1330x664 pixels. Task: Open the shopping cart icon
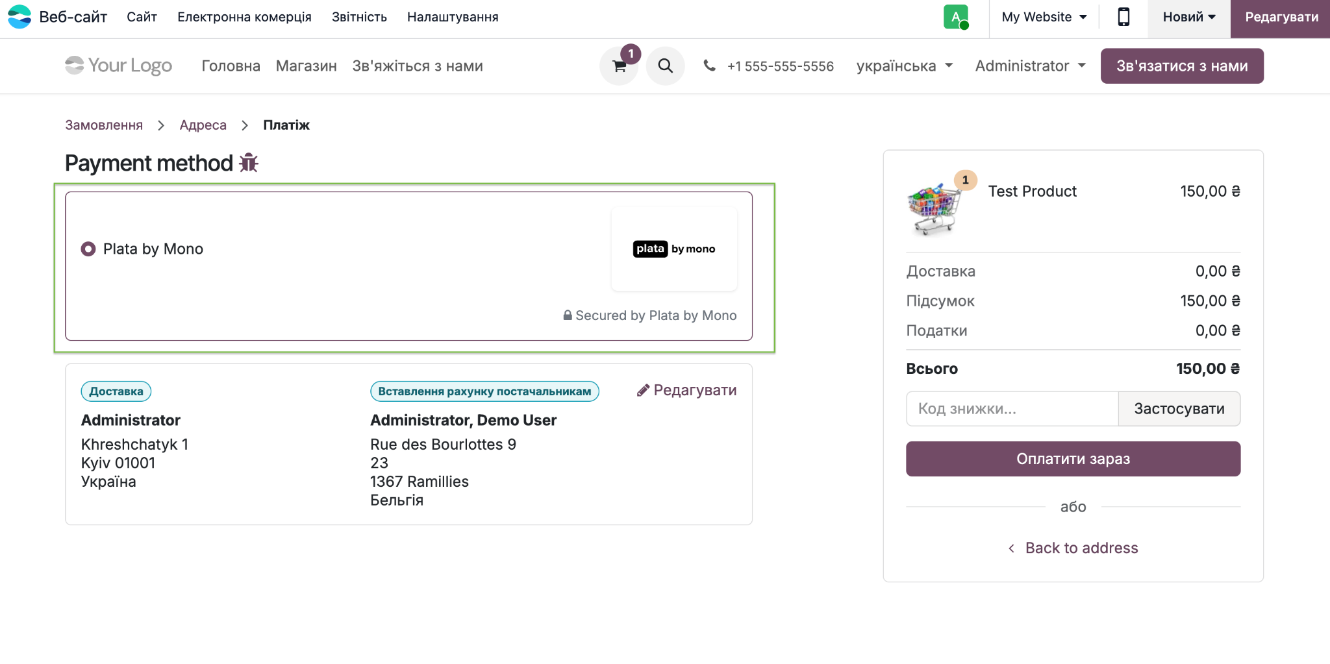pyautogui.click(x=619, y=66)
